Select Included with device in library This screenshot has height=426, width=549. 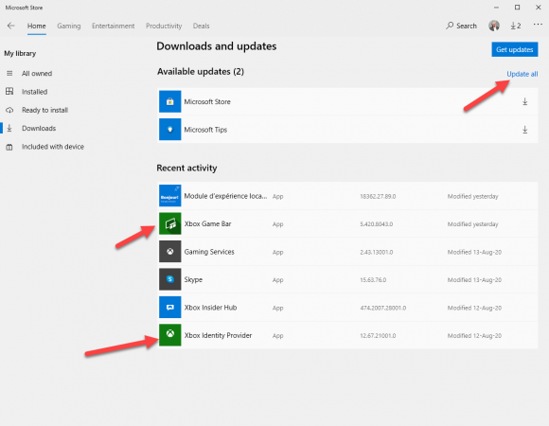(x=53, y=147)
